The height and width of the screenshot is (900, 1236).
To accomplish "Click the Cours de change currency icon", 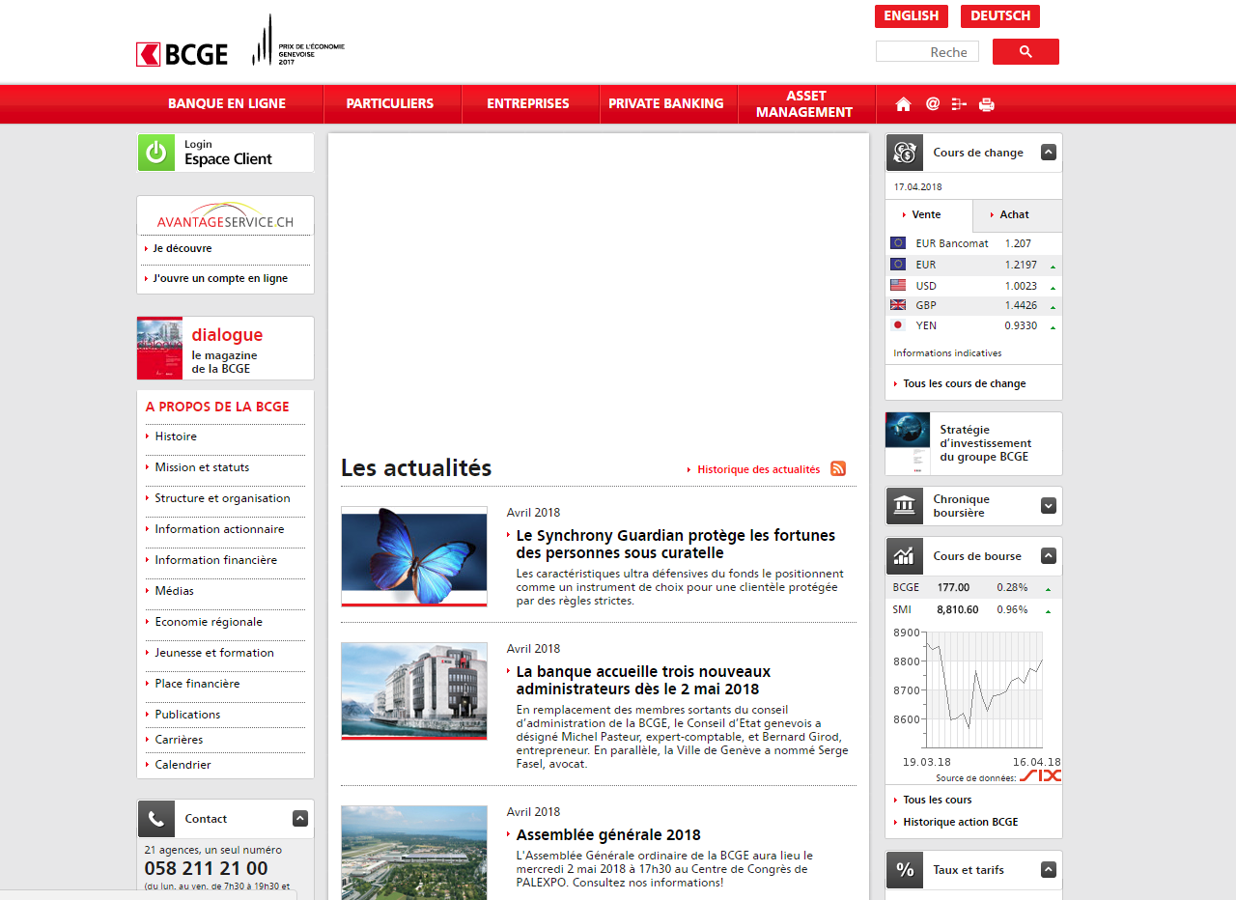I will point(905,153).
